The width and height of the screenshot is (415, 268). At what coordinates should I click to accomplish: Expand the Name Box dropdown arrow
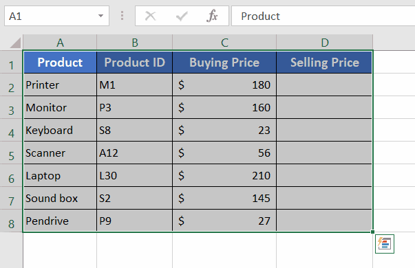click(100, 16)
